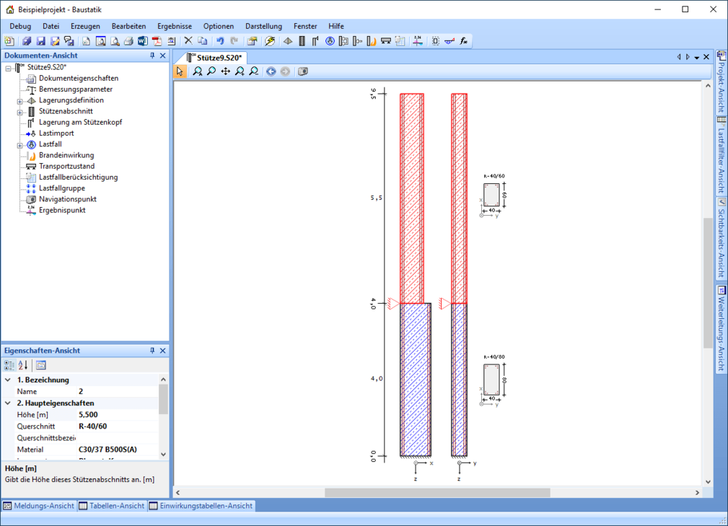The width and height of the screenshot is (728, 526).
Task: Select Brandeinwirkung in the document tree
Action: pos(66,155)
